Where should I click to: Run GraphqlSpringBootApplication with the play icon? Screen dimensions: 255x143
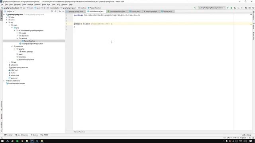(x=228, y=8)
